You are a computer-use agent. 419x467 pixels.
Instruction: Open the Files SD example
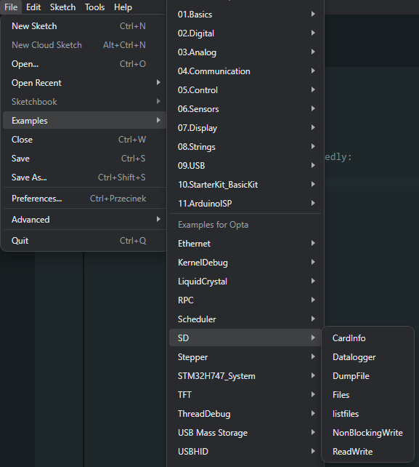[x=368, y=395]
